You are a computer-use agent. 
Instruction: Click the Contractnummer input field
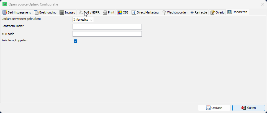pyautogui.click(x=107, y=27)
